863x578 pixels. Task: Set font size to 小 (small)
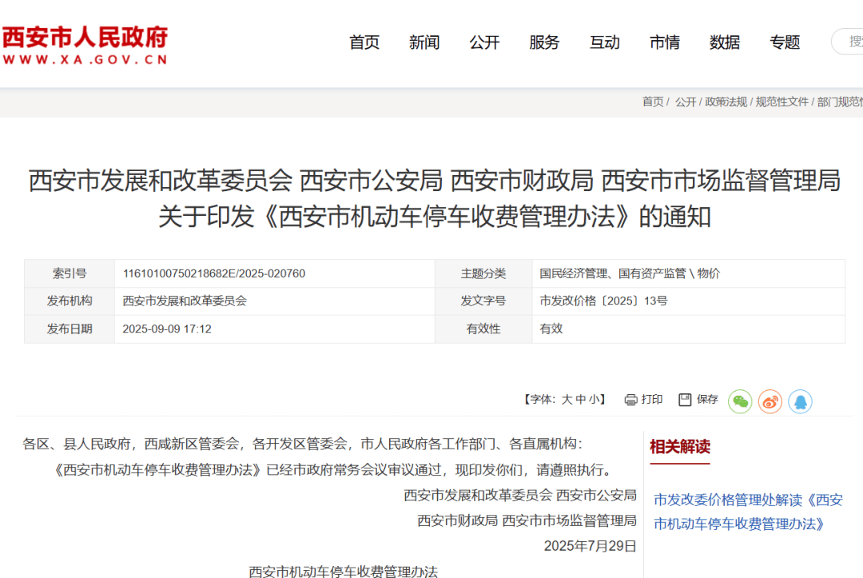coord(592,399)
